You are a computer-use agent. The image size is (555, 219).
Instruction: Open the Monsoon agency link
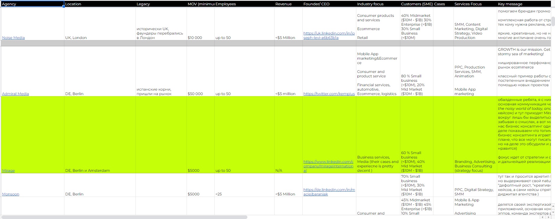pyautogui.click(x=11, y=194)
